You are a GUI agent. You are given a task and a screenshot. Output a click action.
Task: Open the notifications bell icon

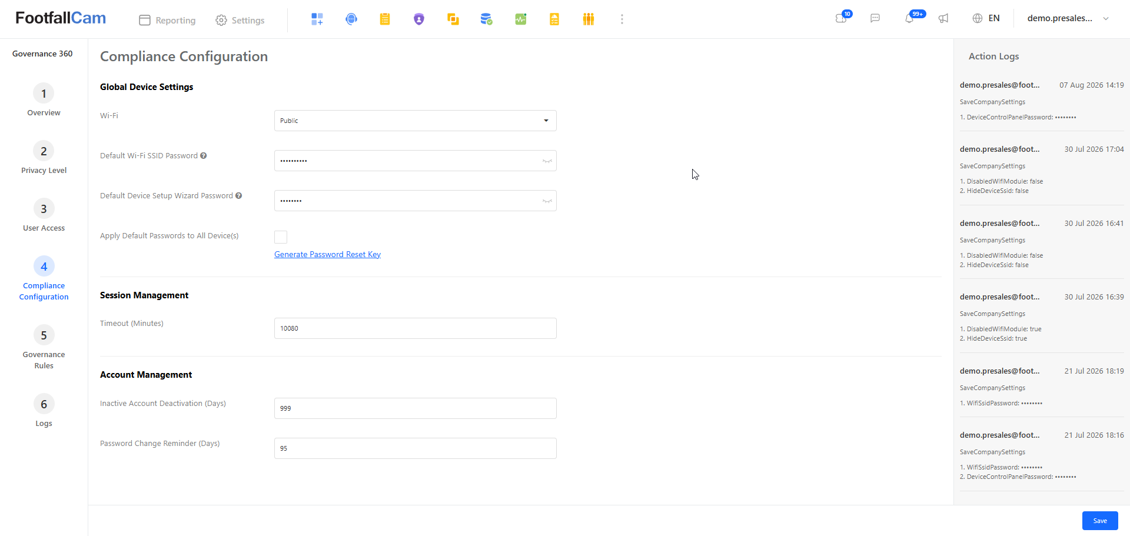(x=910, y=18)
